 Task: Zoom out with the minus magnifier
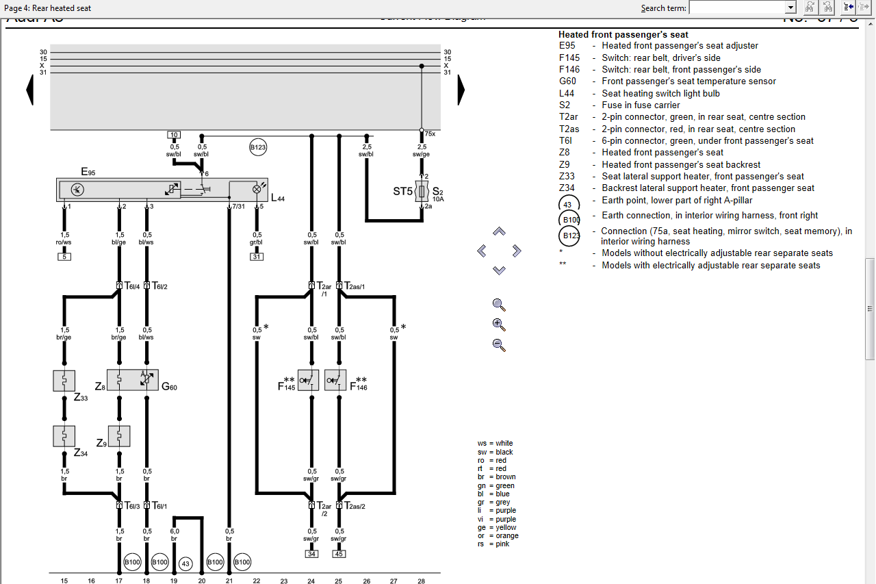pos(499,345)
